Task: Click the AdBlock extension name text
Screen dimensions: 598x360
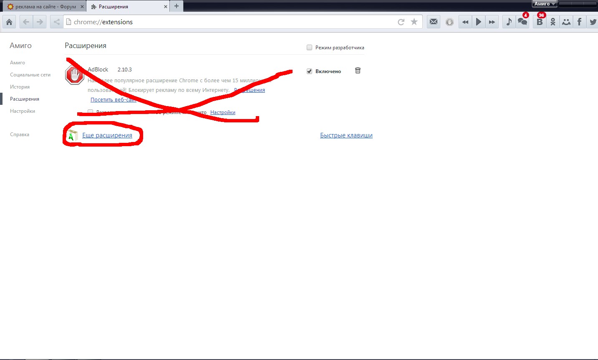Action: 98,69
